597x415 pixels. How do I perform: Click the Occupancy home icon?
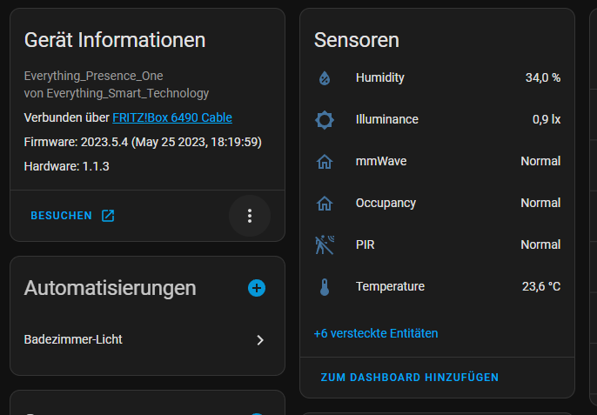click(325, 204)
